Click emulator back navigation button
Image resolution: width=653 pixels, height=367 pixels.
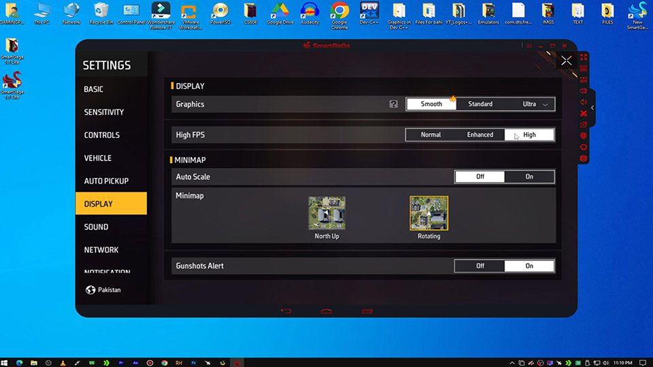coord(286,311)
